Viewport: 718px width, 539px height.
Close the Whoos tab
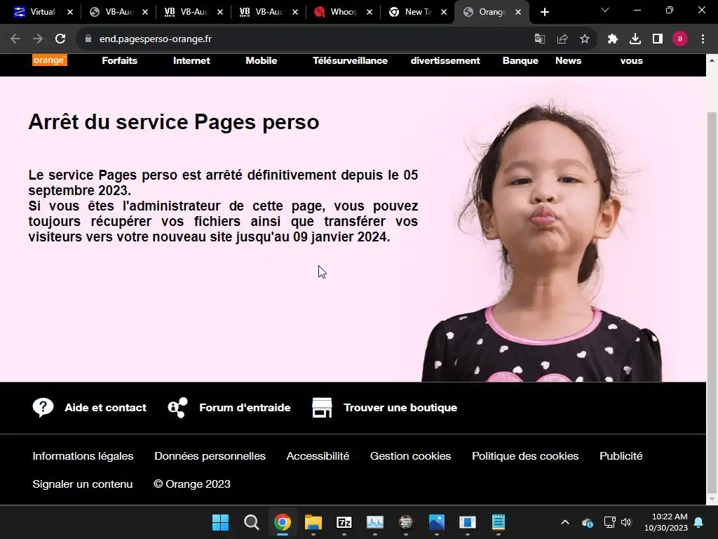point(370,13)
